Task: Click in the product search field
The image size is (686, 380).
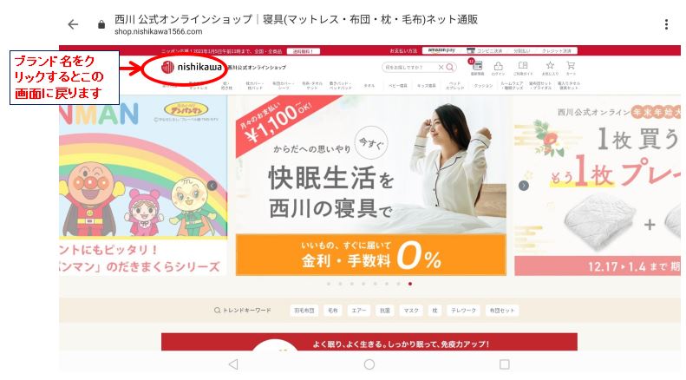Action: click(x=409, y=67)
